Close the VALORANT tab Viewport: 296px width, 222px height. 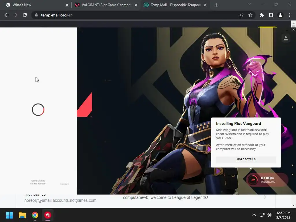[136, 5]
